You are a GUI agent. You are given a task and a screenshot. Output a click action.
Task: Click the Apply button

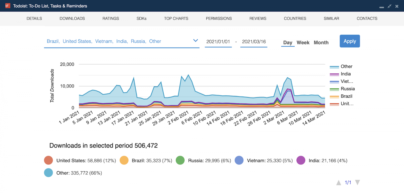[x=350, y=41]
